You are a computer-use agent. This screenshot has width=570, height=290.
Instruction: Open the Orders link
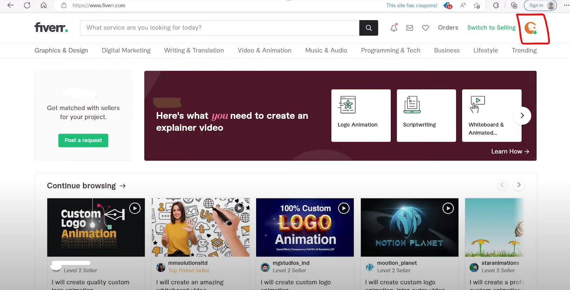(448, 28)
